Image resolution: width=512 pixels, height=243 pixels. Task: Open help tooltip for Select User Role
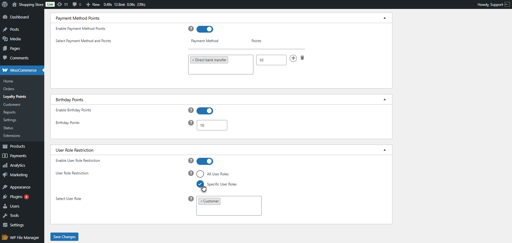coord(191,199)
